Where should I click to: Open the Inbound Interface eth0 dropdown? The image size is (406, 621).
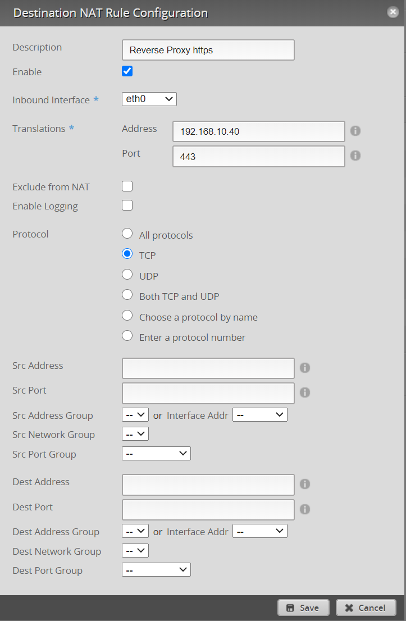point(149,99)
